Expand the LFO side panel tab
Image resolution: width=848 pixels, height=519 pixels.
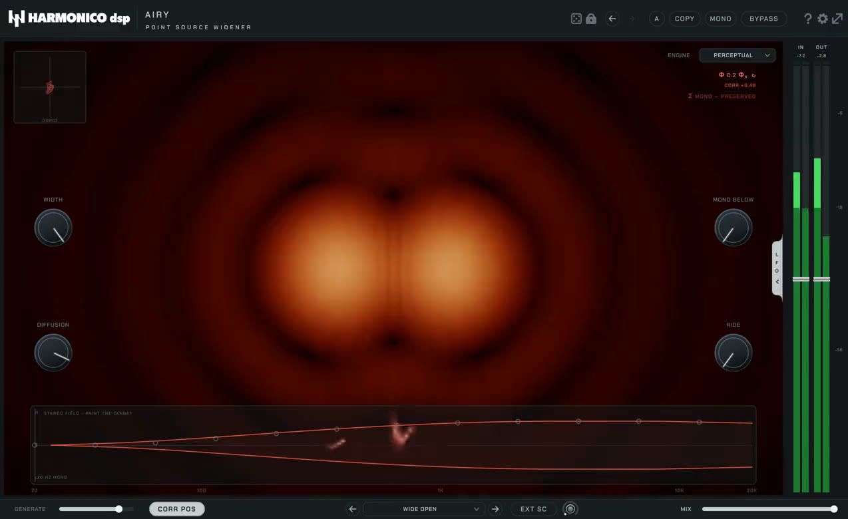coord(777,267)
